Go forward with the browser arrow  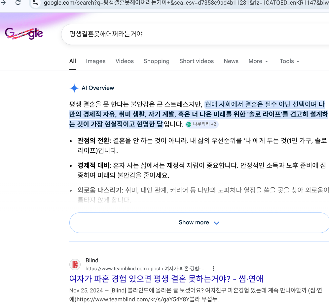click(3, 3)
